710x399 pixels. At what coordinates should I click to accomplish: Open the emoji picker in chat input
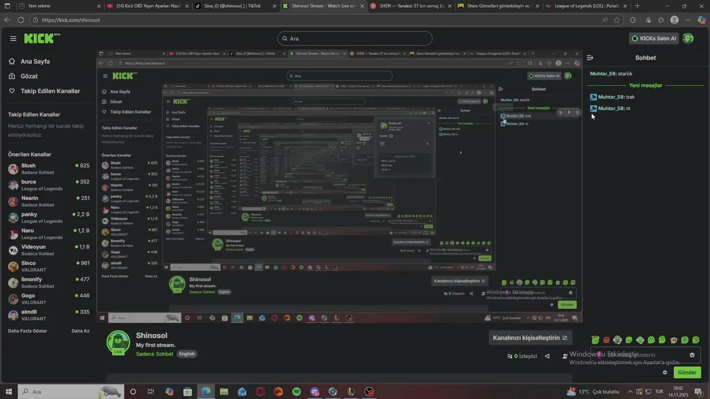tap(692, 355)
